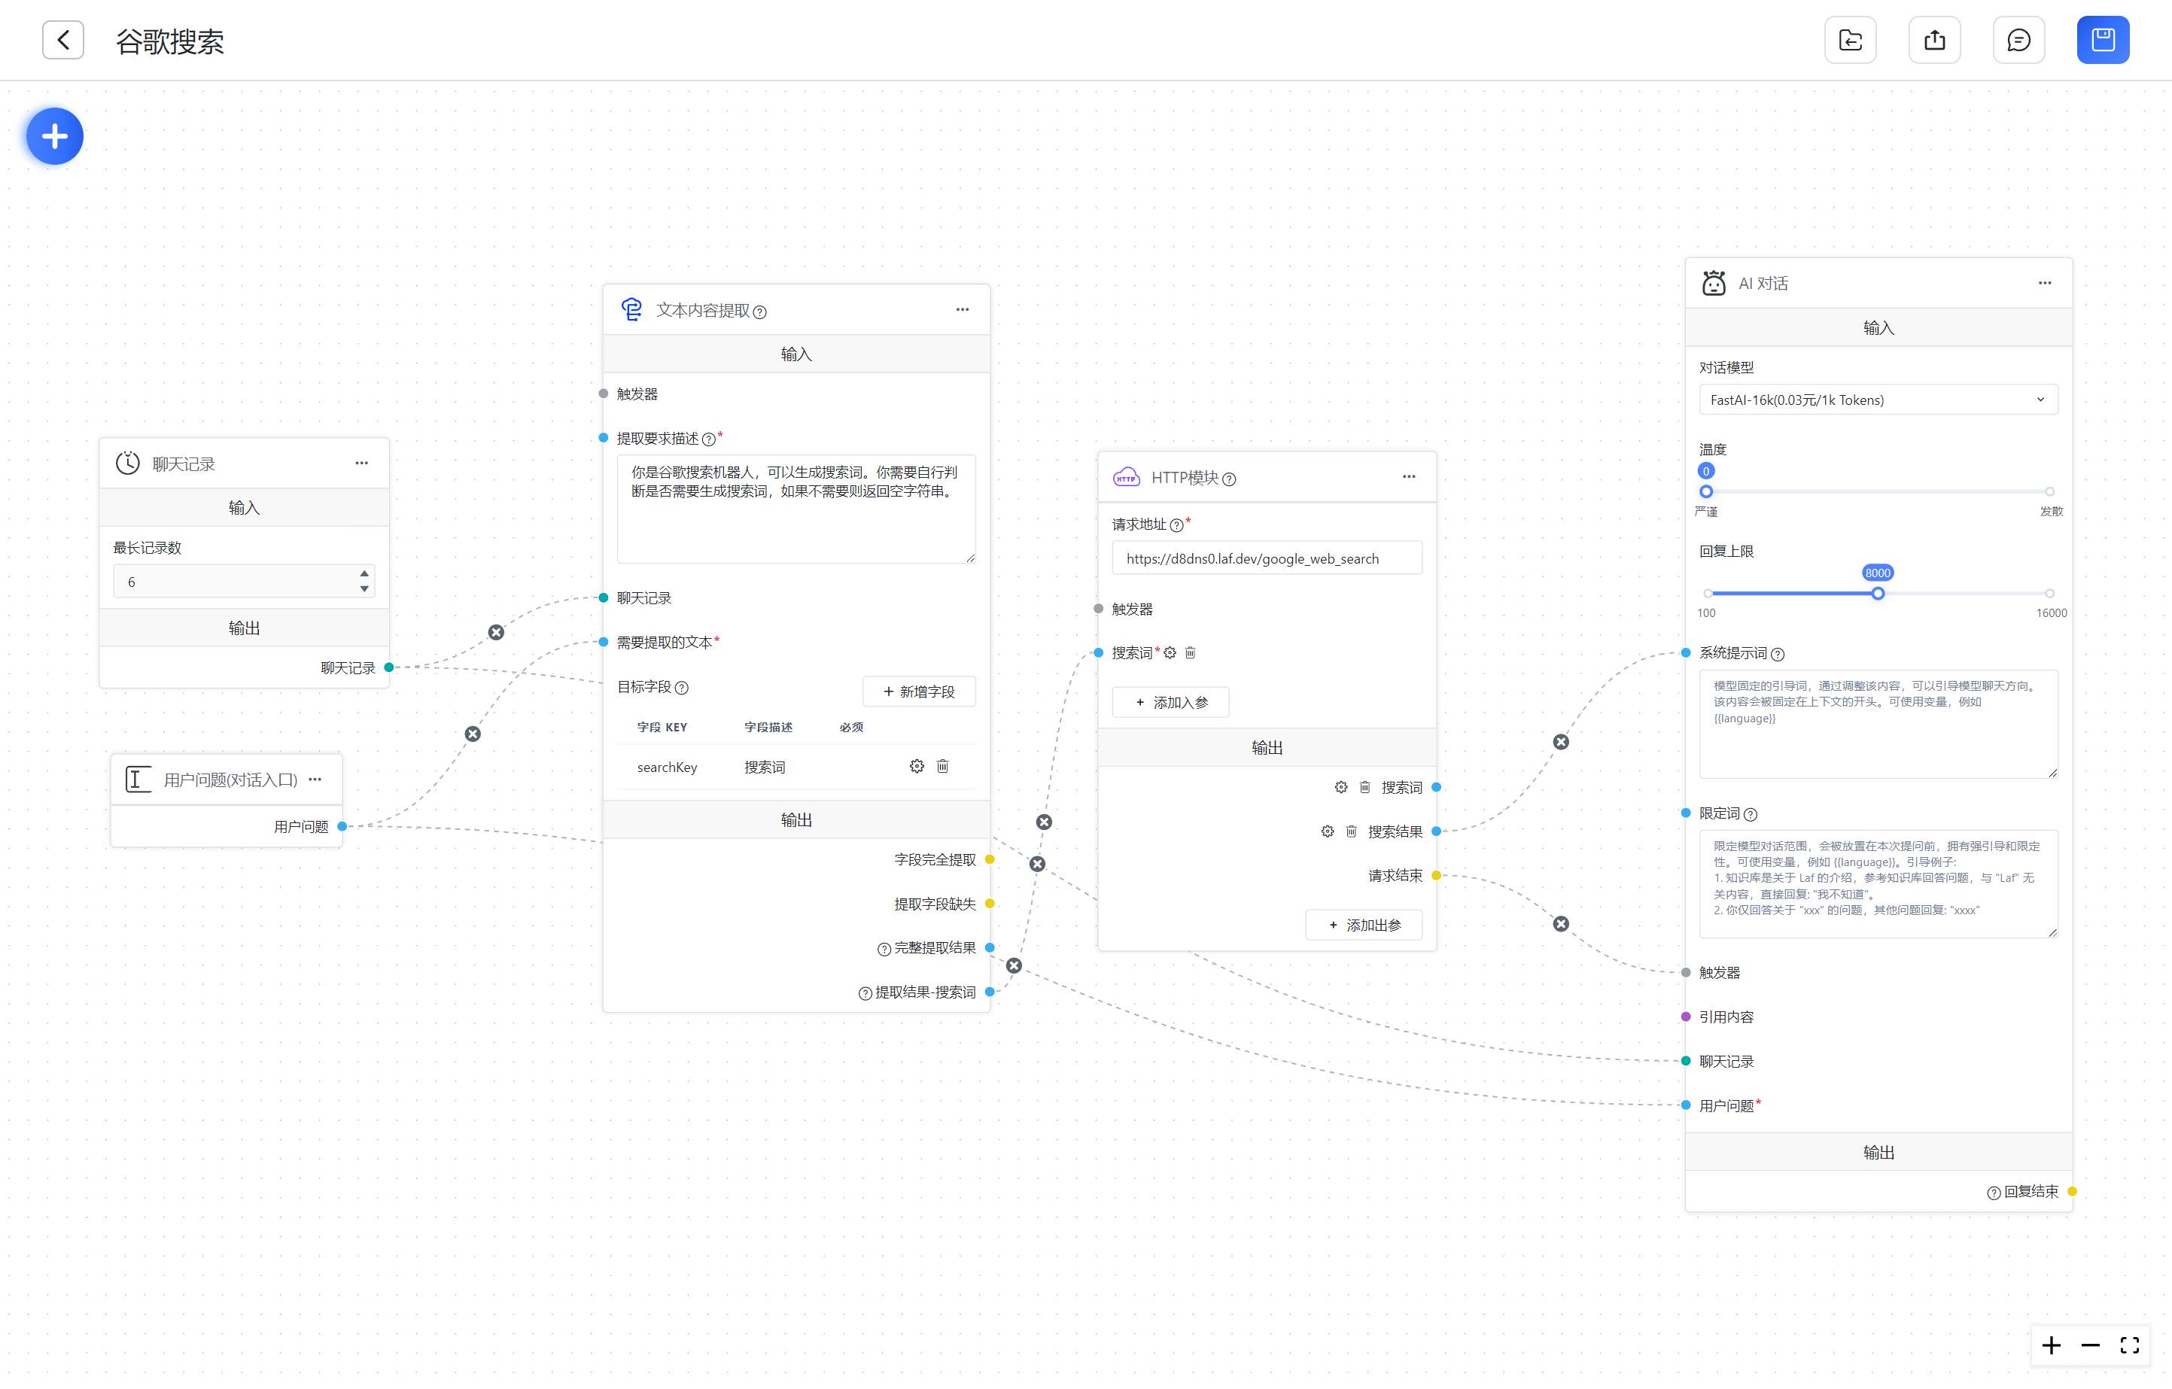The height and width of the screenshot is (1389, 2172).
Task: Click the 添加出参 button
Action: (1363, 925)
